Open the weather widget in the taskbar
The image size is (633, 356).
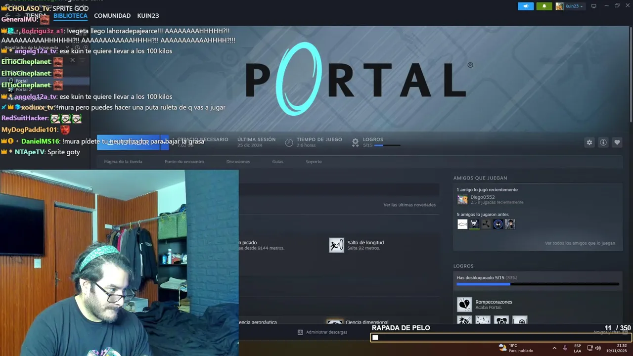[x=516, y=348]
